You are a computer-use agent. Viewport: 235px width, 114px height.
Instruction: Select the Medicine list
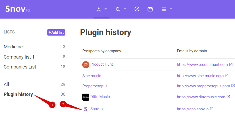pos(13,47)
